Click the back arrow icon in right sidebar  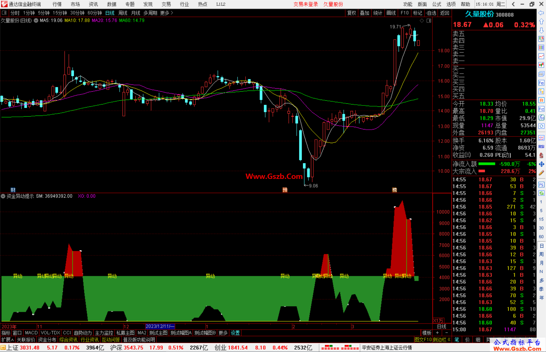pos(541,13)
